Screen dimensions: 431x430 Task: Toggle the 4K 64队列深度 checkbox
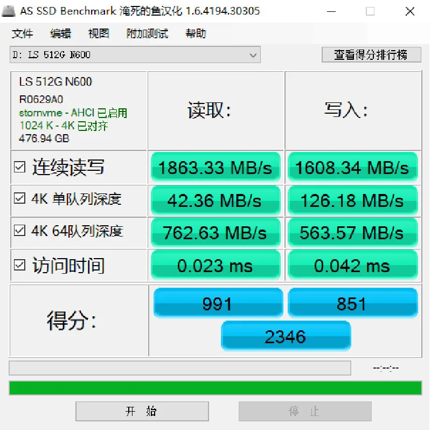pyautogui.click(x=19, y=231)
